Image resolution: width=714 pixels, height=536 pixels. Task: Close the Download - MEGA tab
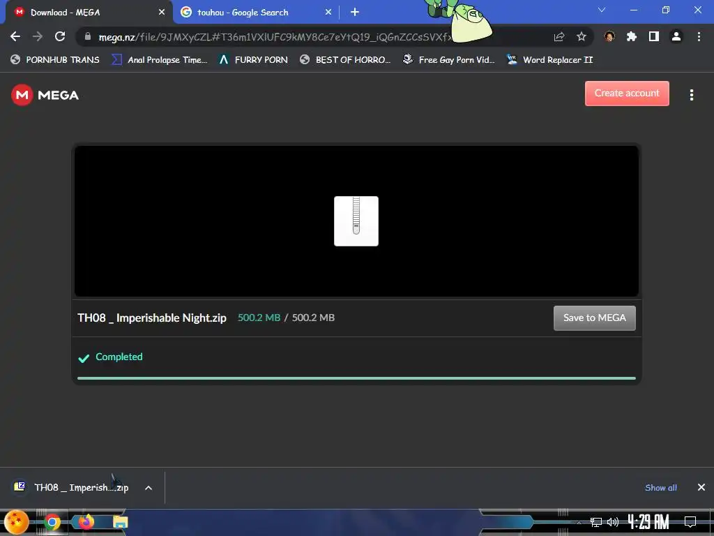(162, 13)
